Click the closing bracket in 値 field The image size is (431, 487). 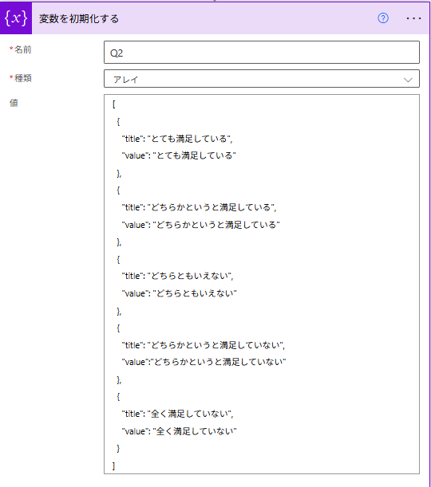pyautogui.click(x=114, y=465)
